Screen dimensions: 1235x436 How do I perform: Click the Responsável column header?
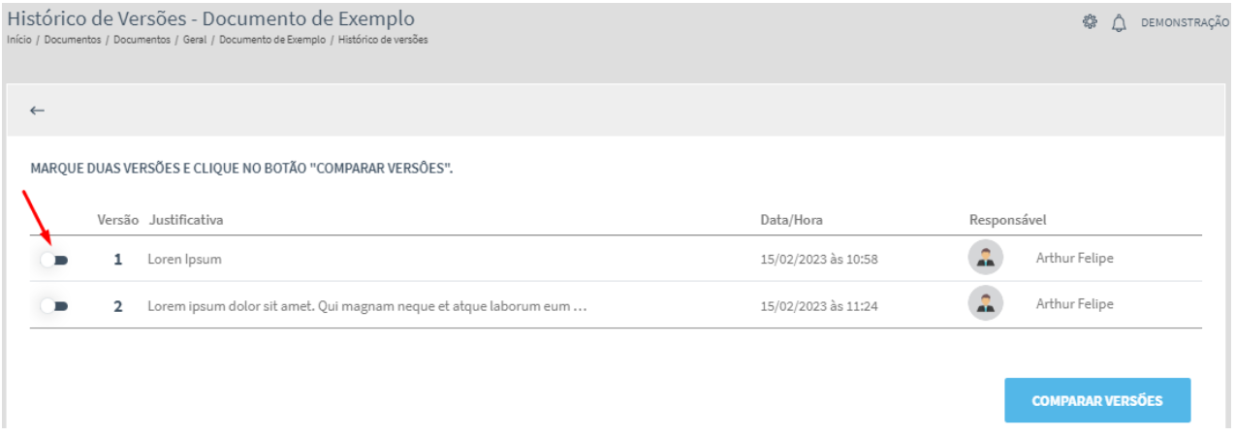point(1007,220)
